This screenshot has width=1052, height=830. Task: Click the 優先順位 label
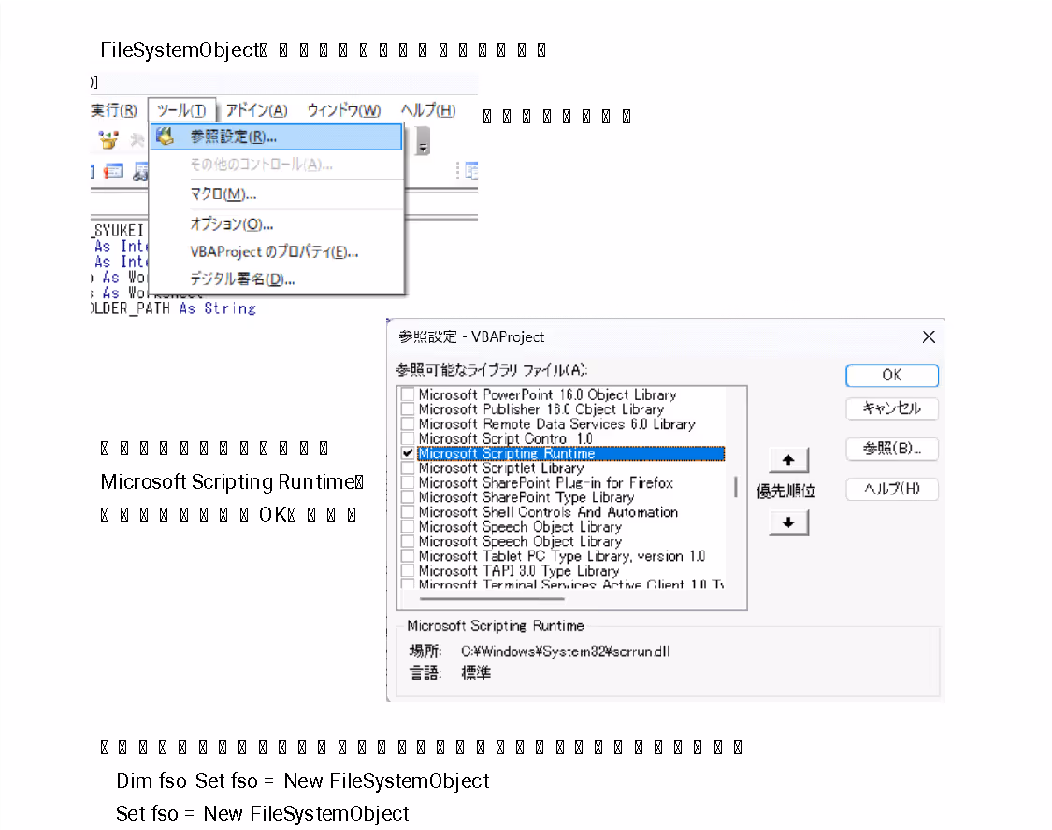(x=785, y=492)
